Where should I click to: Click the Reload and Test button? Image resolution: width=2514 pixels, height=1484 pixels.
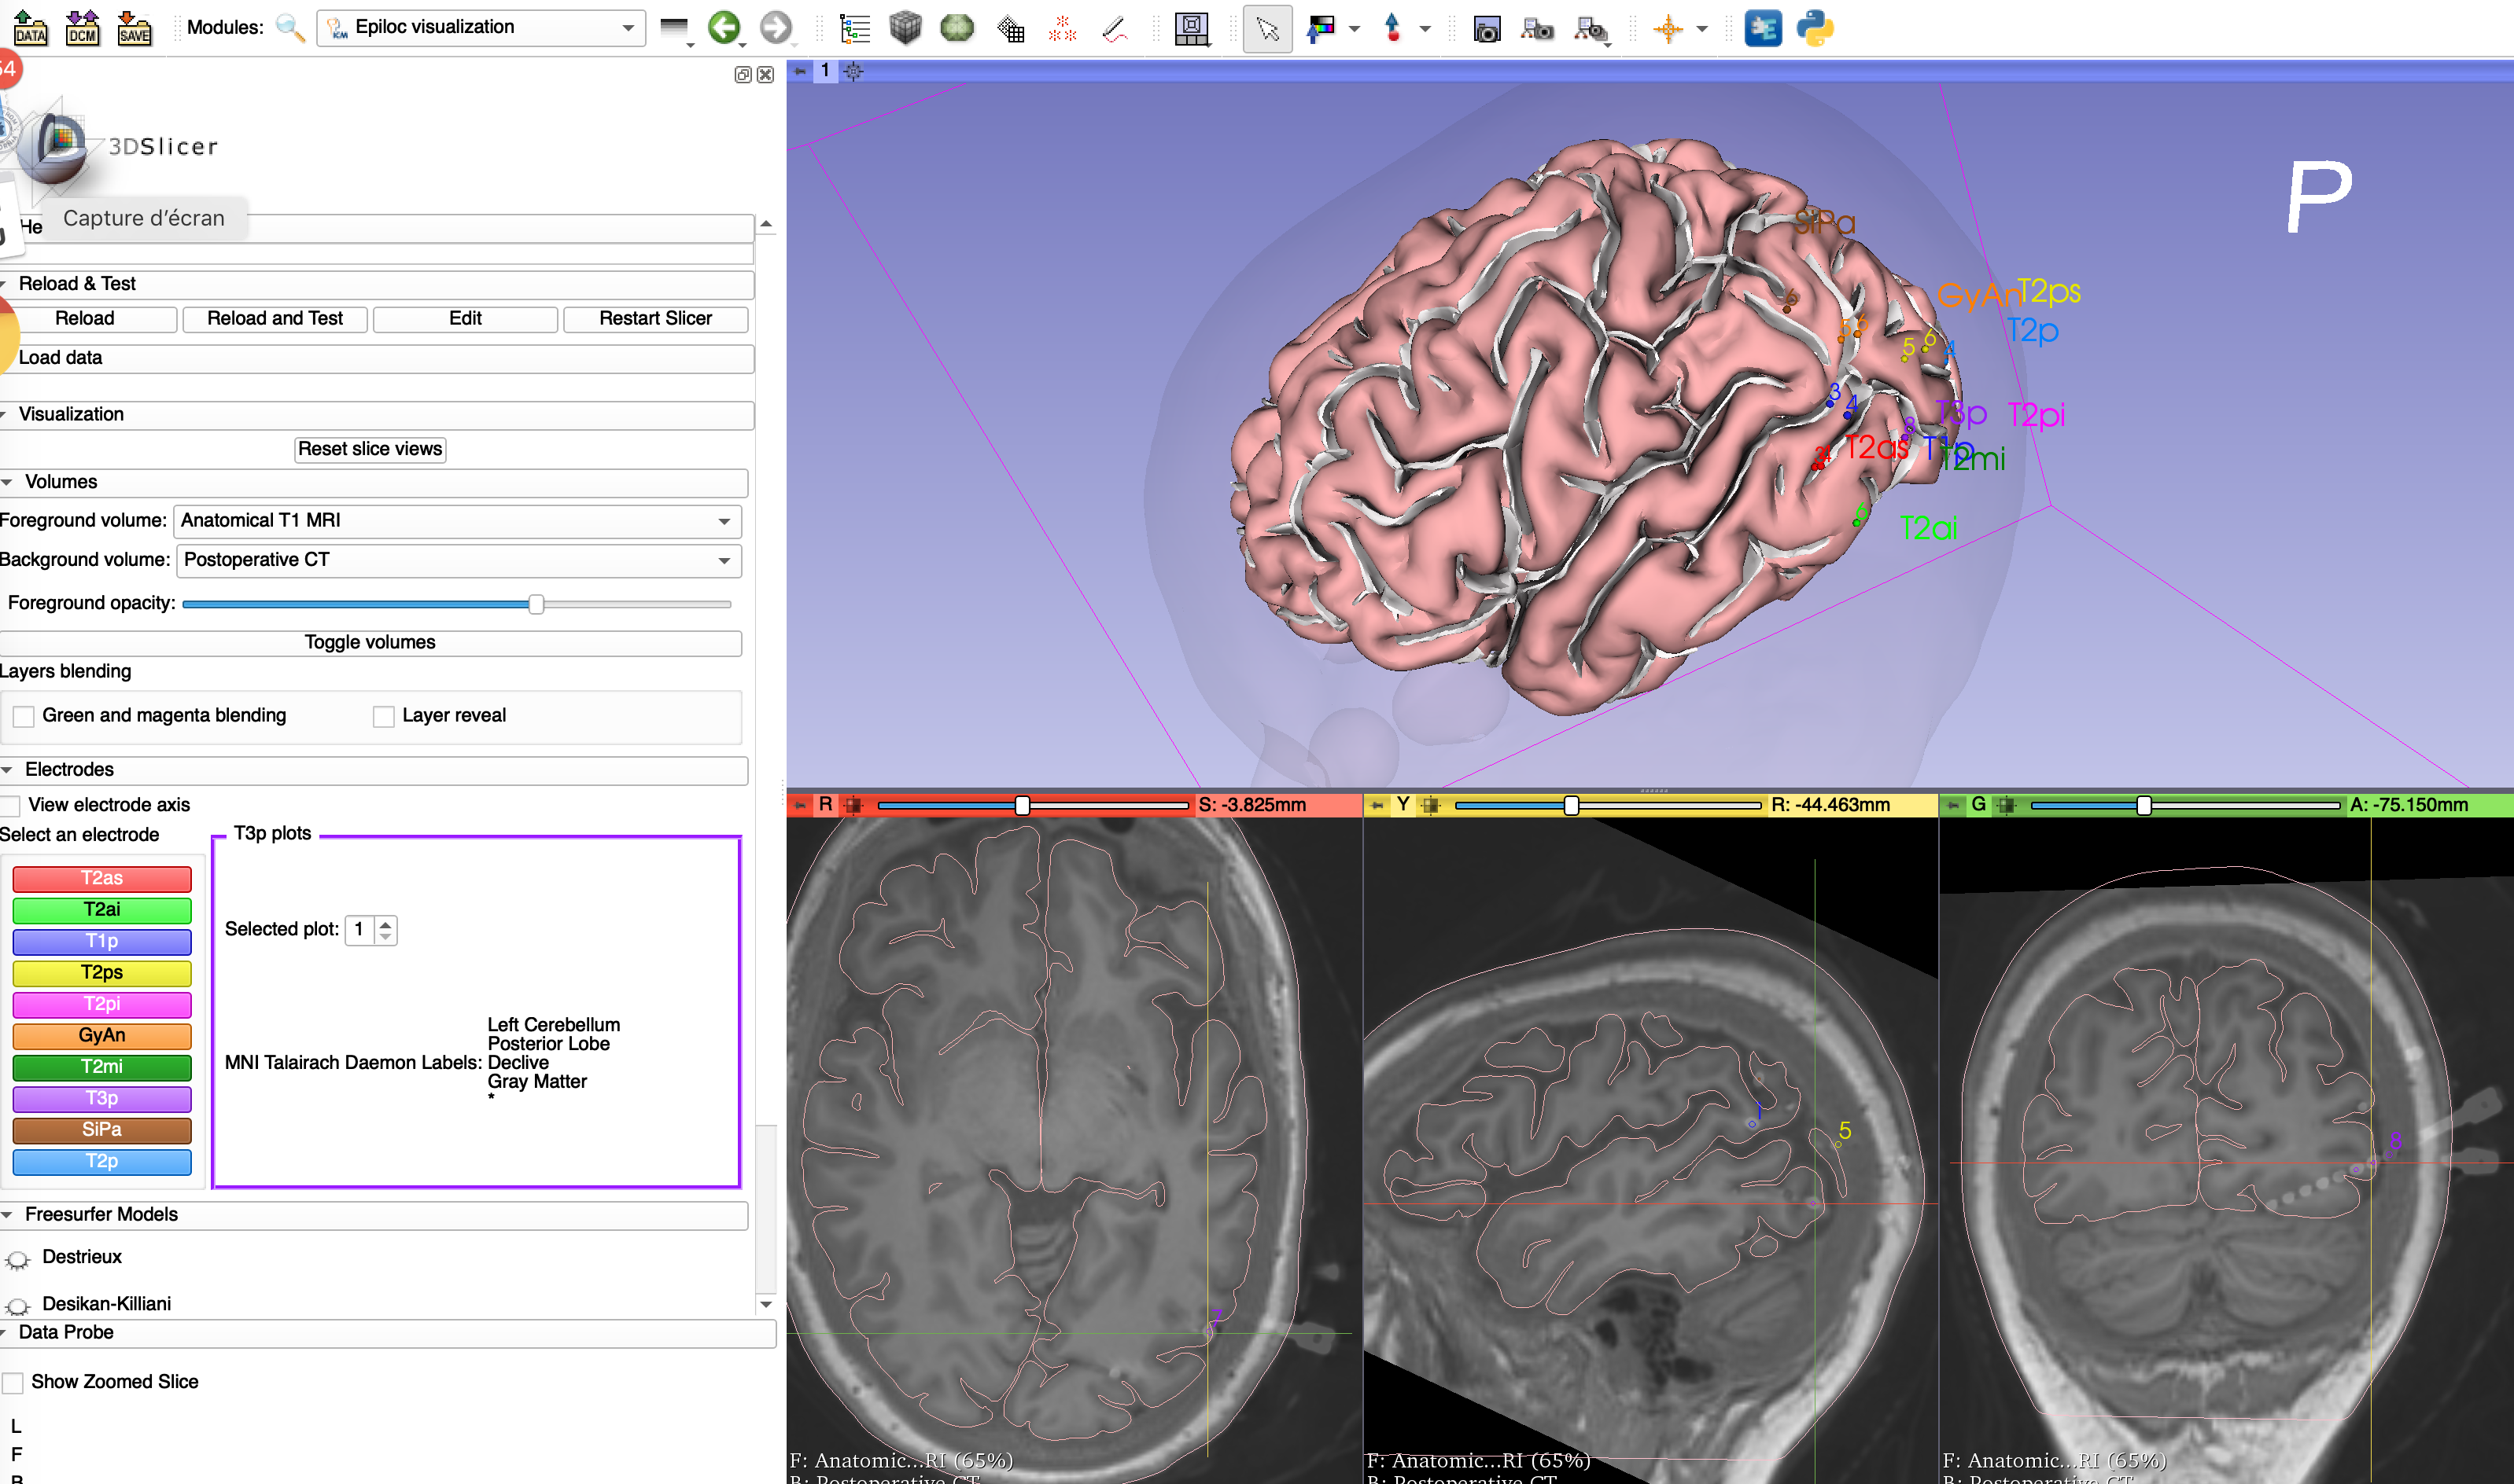point(275,318)
